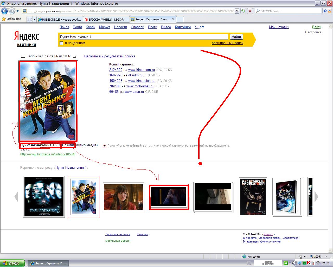Click Вернуться к результатам поиска link
This screenshot has height=267, width=333.
click(x=110, y=56)
